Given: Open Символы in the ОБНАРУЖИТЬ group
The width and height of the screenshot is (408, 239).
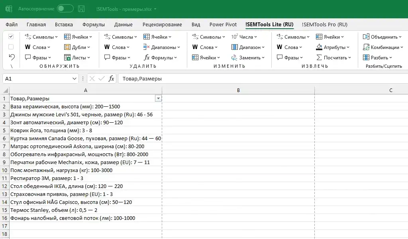Looking at the screenshot, I should coord(41,37).
